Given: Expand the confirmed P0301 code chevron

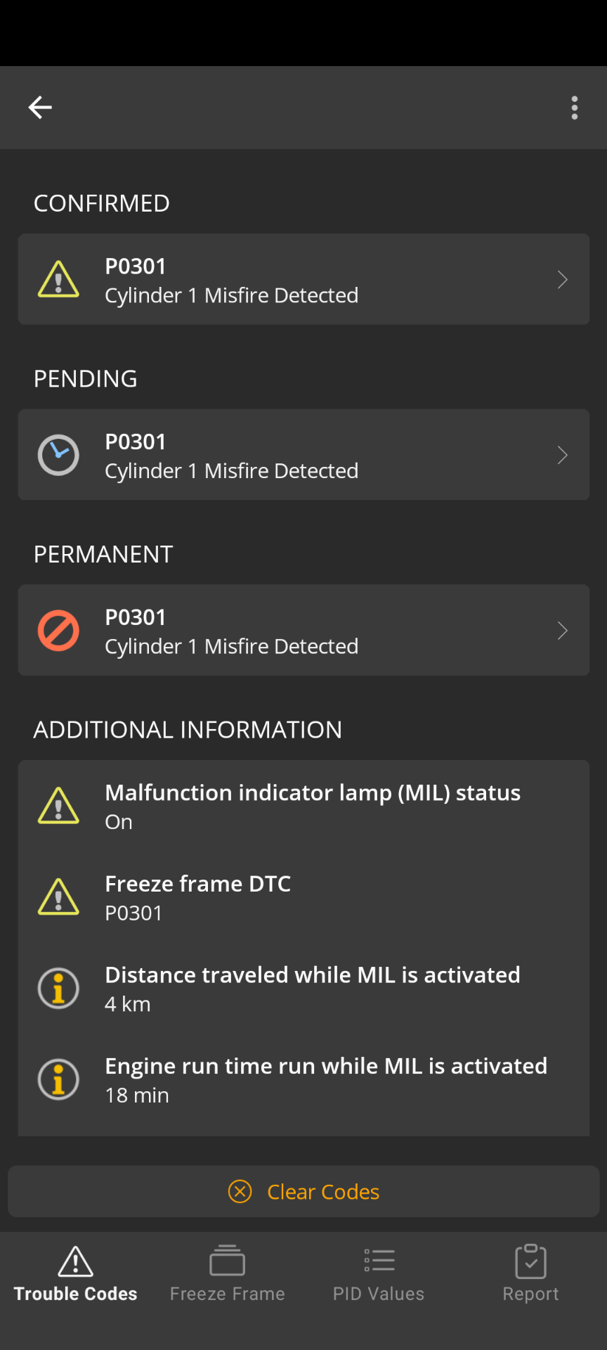Looking at the screenshot, I should (x=562, y=280).
